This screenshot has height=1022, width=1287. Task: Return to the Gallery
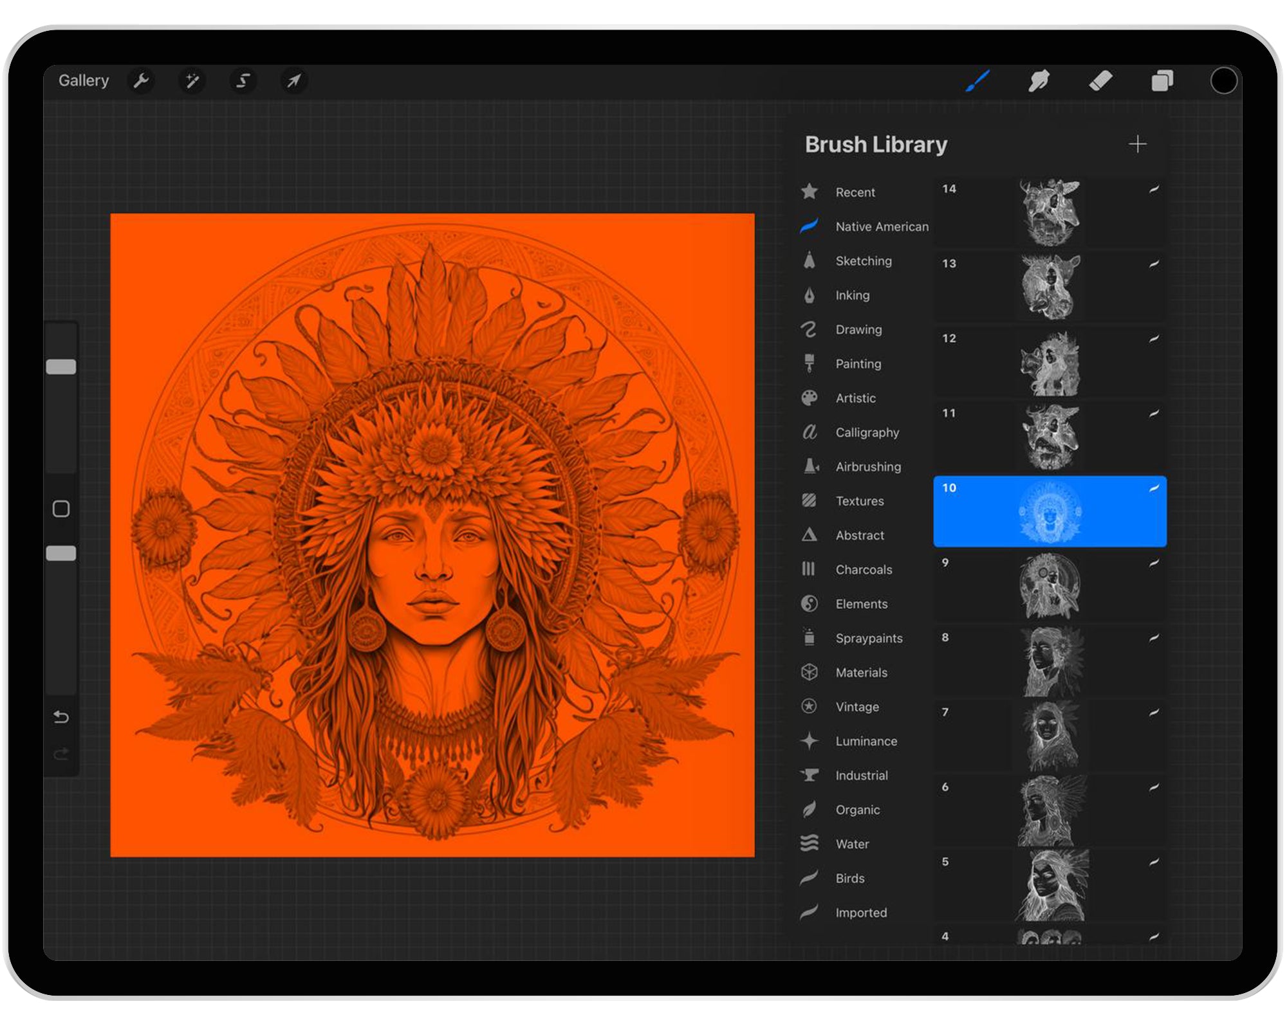tap(83, 80)
